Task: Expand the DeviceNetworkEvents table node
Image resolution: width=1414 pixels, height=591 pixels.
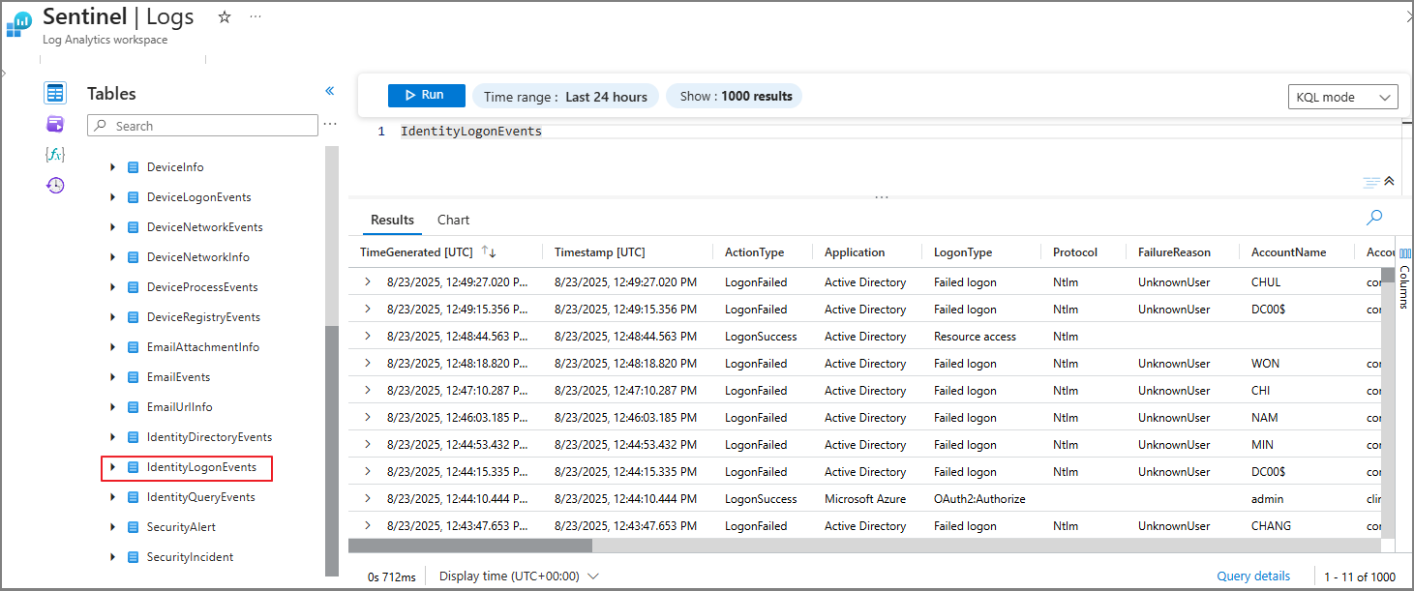Action: [112, 227]
